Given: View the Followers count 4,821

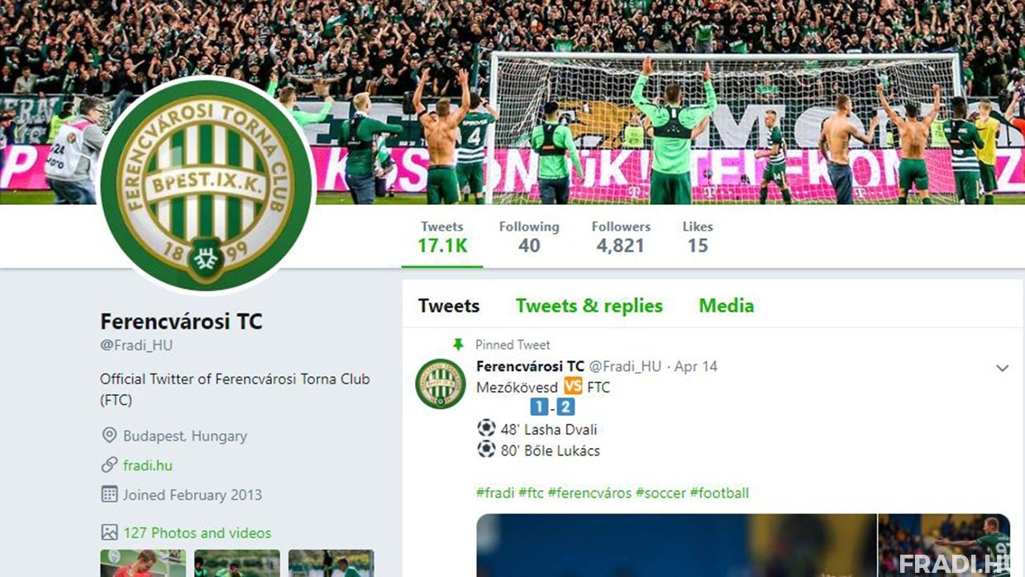Looking at the screenshot, I should click(x=621, y=236).
